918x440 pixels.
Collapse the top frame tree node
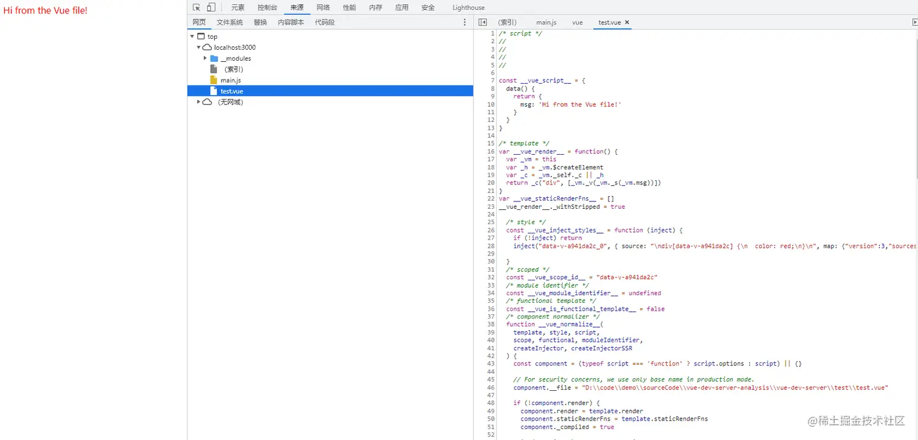192,36
